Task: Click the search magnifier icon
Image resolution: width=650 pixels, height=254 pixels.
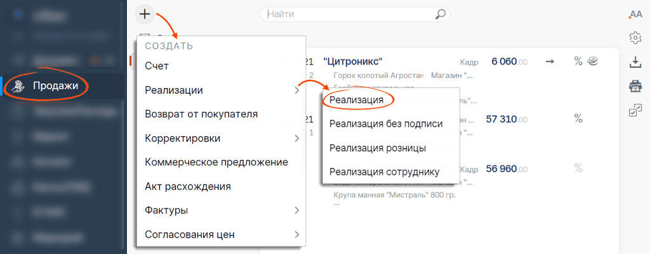Action: (x=440, y=13)
